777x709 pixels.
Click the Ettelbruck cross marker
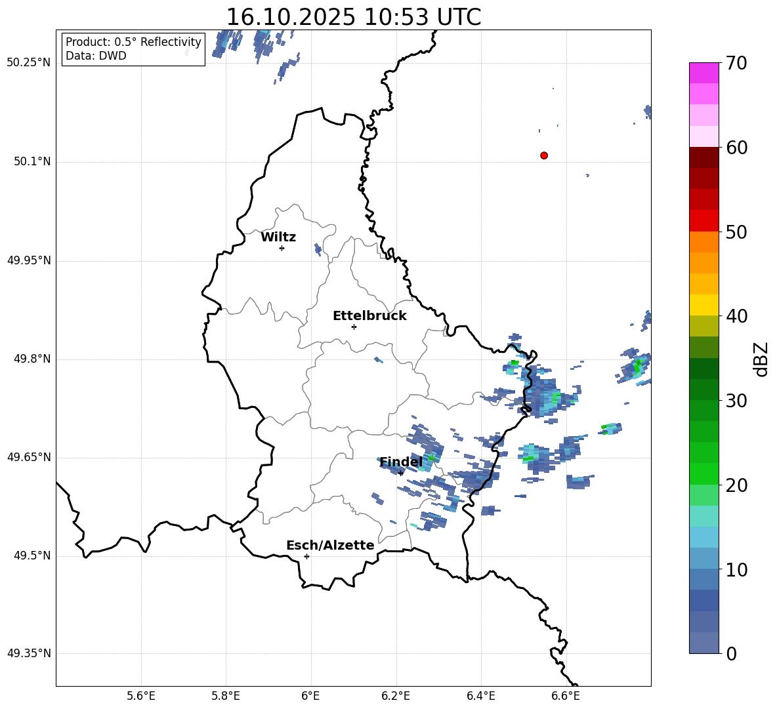pos(354,327)
